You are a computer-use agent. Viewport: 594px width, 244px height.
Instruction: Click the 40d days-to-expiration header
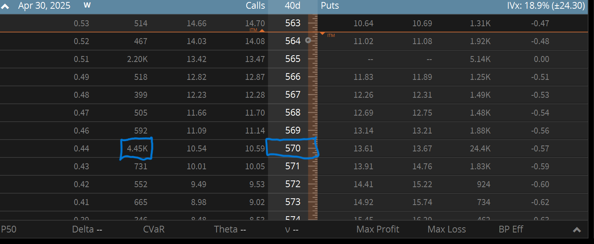(292, 6)
